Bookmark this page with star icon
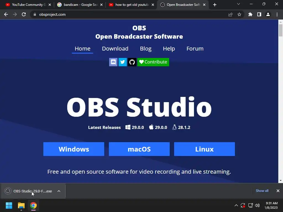The width and height of the screenshot is (283, 212). click(239, 14)
